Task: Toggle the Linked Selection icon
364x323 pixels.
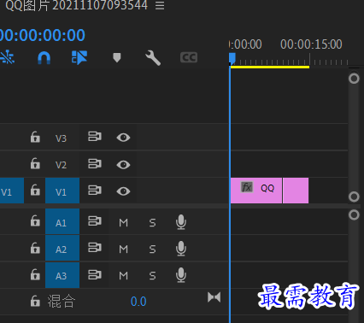Action: pyautogui.click(x=79, y=57)
